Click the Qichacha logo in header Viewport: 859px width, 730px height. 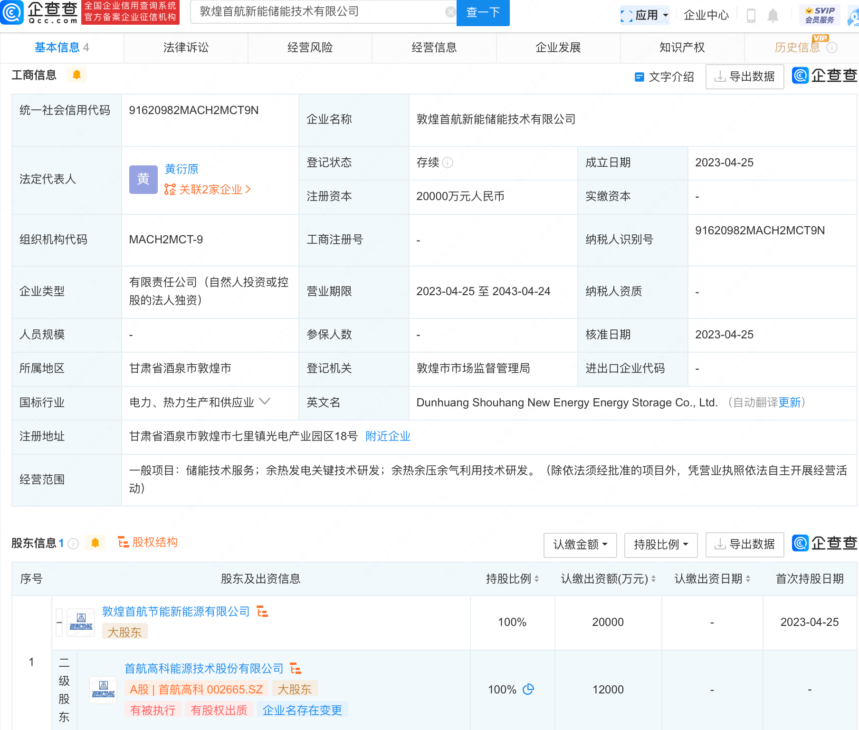pyautogui.click(x=39, y=12)
